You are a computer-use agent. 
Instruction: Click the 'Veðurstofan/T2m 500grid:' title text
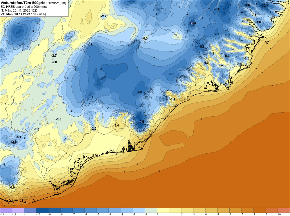point(24,3)
